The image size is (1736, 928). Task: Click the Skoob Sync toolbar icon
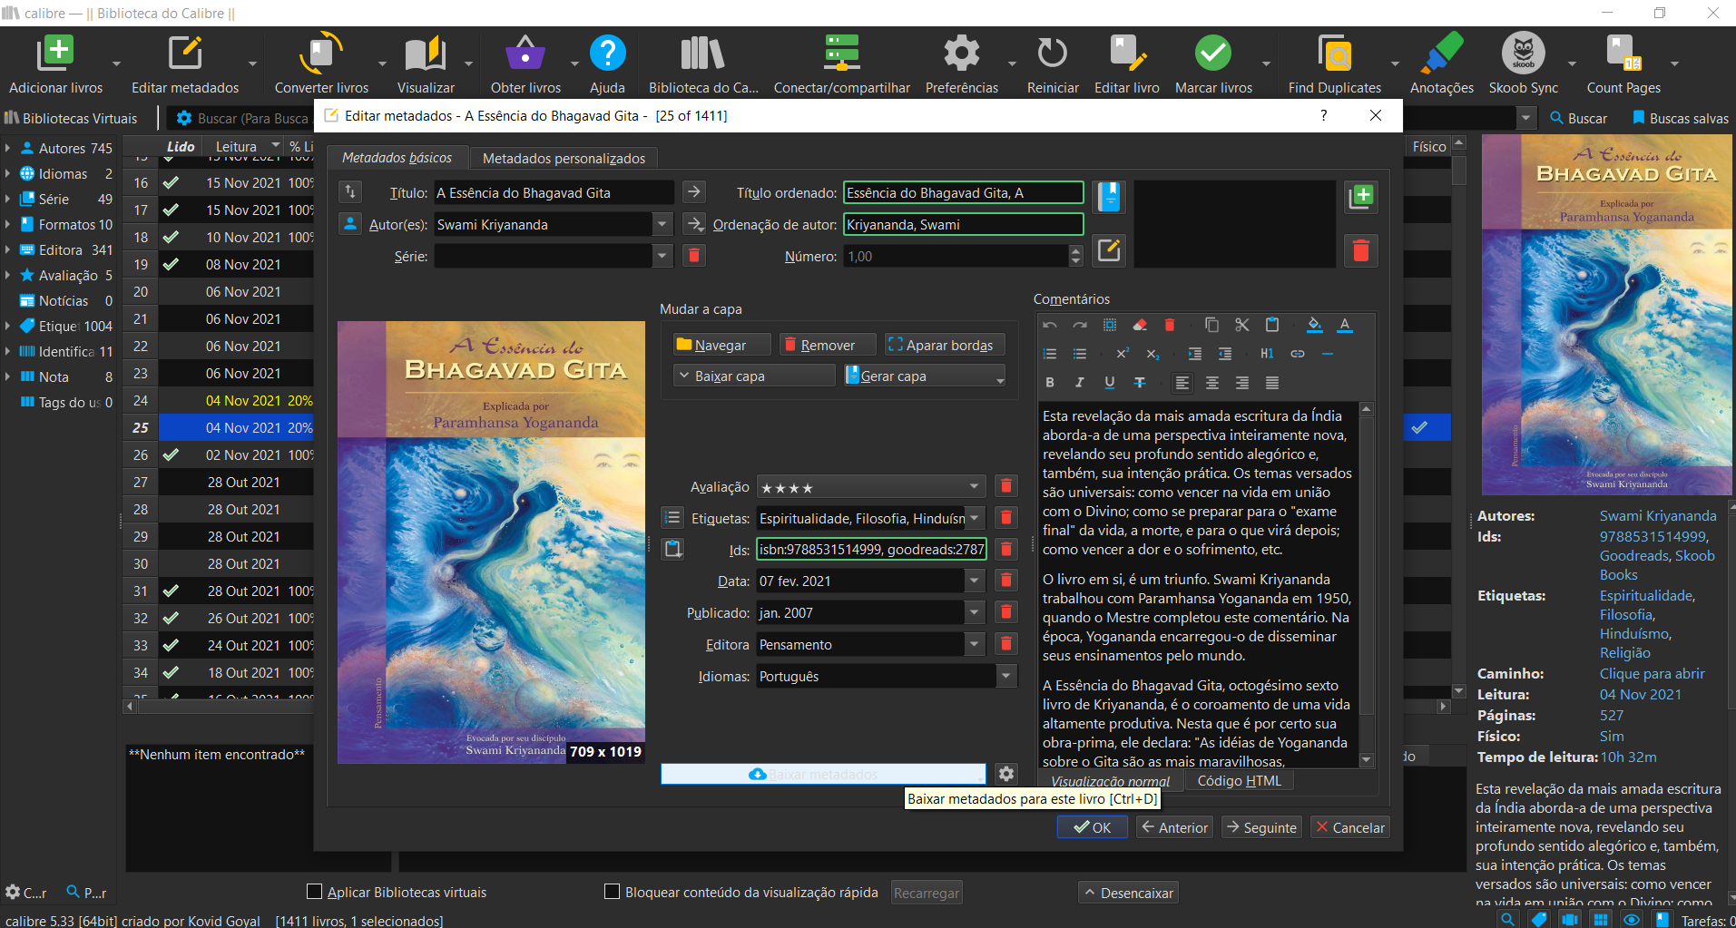click(x=1524, y=54)
